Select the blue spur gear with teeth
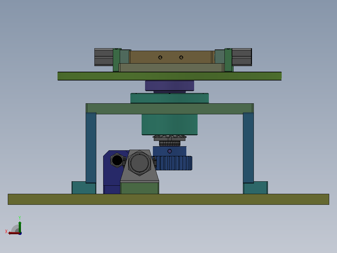Viewport: 337px width, 253px height. [x=174, y=163]
